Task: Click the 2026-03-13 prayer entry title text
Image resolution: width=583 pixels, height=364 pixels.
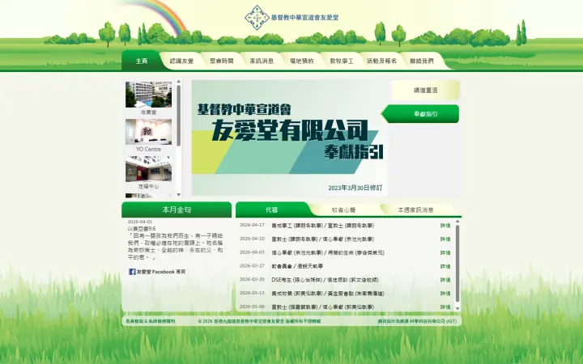Action: [328, 294]
